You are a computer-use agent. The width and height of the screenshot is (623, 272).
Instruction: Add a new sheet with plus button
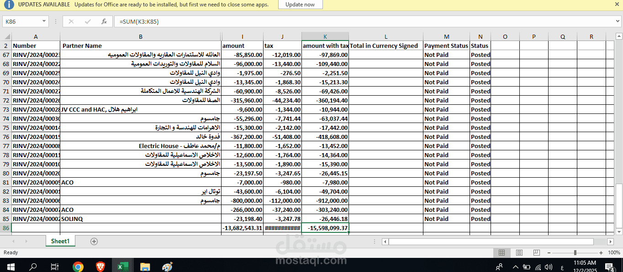94,241
